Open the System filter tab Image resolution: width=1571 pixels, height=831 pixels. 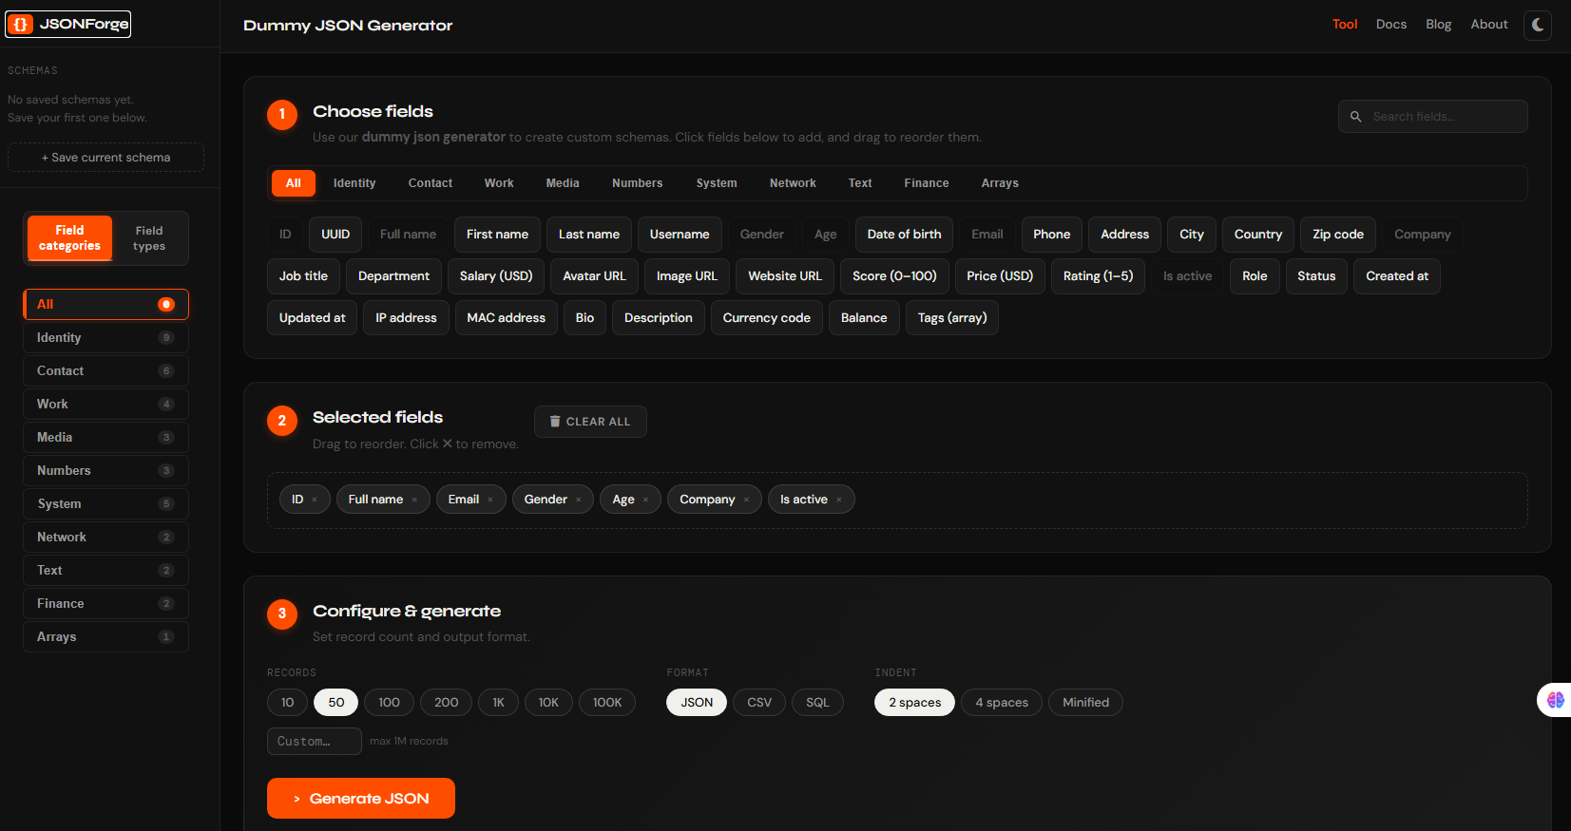tap(717, 183)
